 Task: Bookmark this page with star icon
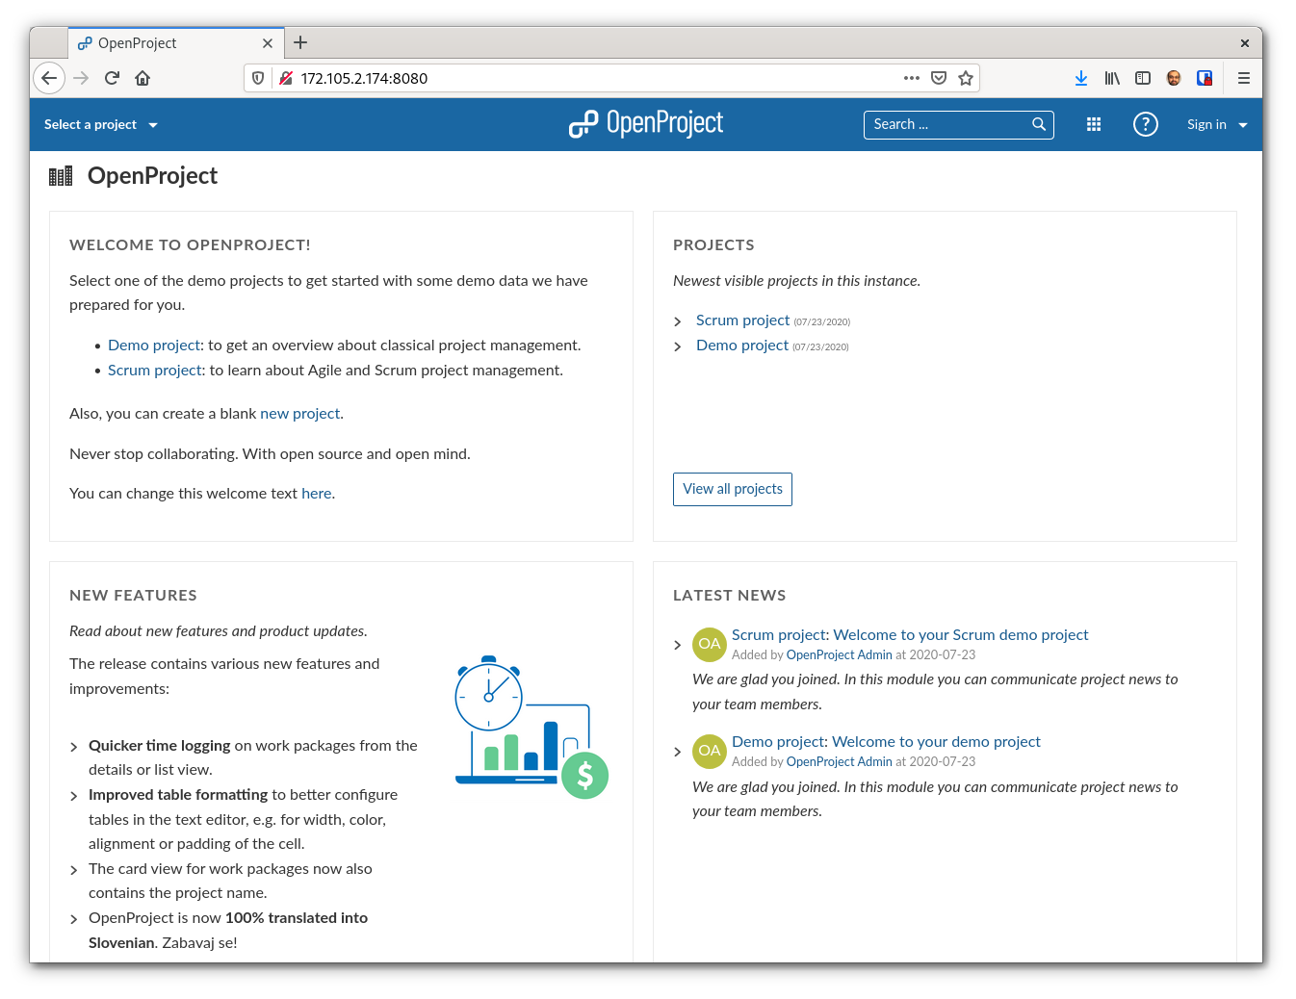pos(966,78)
